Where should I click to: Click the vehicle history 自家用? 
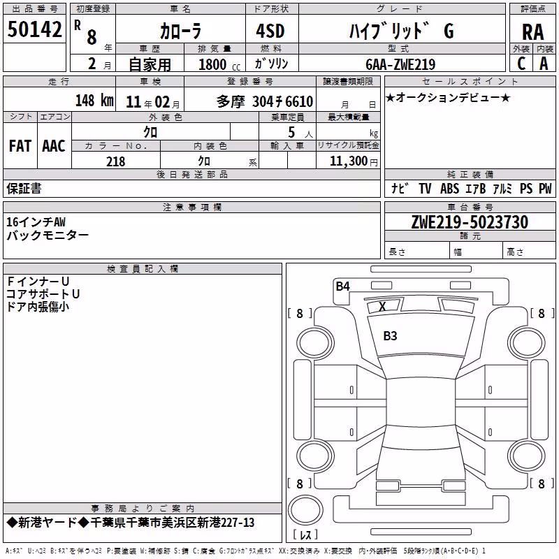coord(150,64)
